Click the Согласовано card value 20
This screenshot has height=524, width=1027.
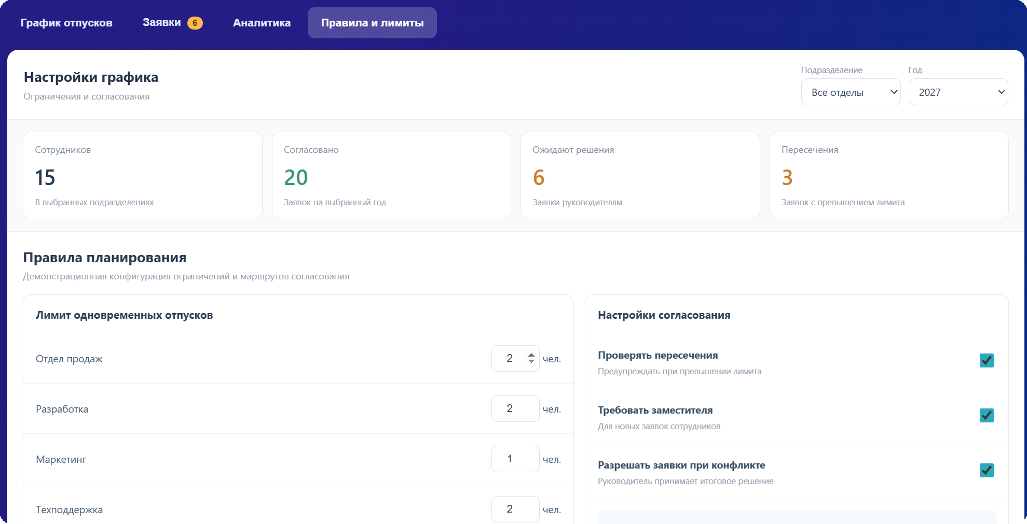296,178
